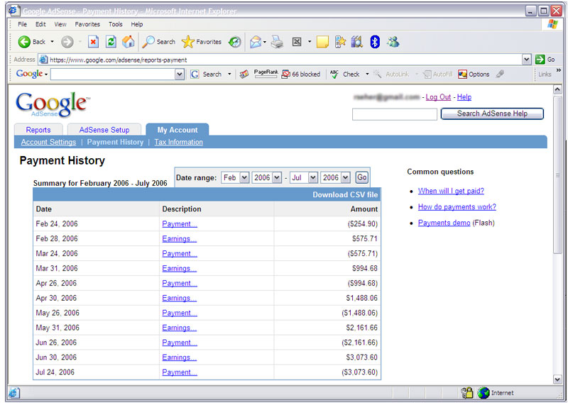Click the spell Check button
The image size is (568, 403).
coord(345,74)
